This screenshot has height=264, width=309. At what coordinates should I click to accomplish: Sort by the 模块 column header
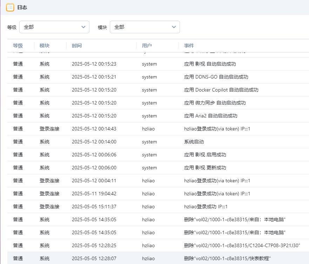45,46
